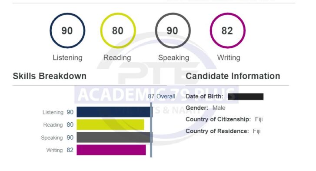Click the Skills Breakdown heading
The image size is (316, 171).
click(50, 76)
